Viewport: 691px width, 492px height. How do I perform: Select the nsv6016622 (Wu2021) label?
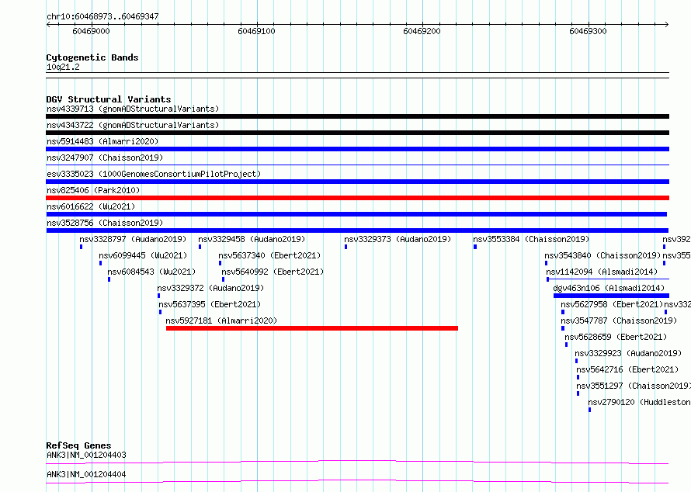coord(91,206)
